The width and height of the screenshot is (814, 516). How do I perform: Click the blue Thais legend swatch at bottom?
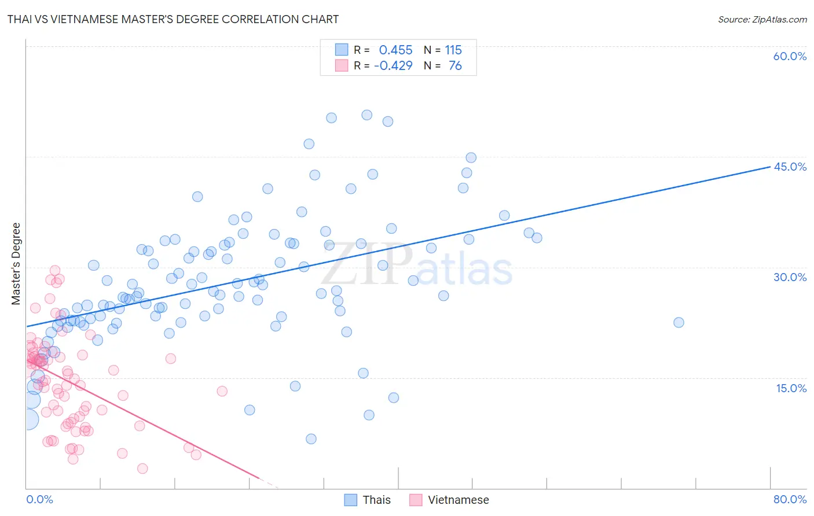pos(351,500)
